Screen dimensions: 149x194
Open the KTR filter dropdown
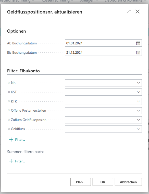[139, 101]
